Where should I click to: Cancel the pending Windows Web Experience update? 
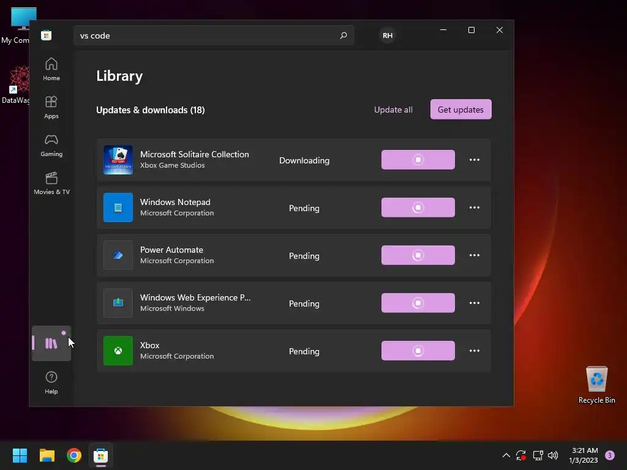pos(418,303)
